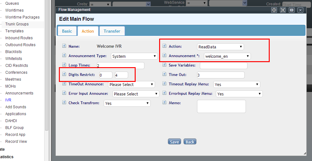Click the Memo text area

pyautogui.click(x=221, y=106)
